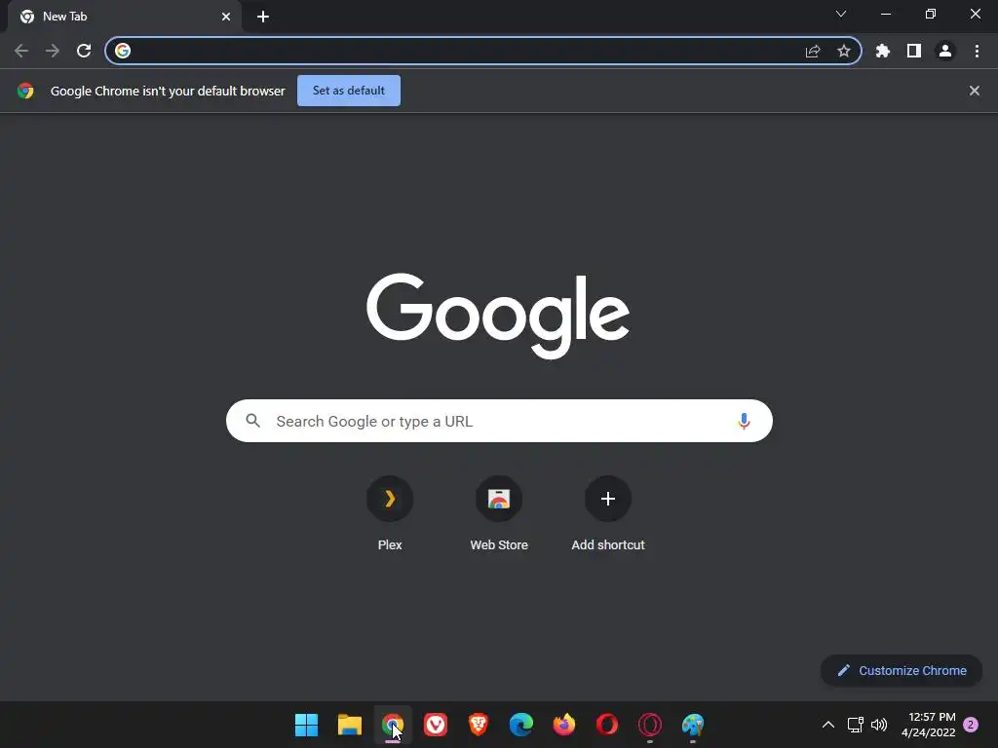Viewport: 998px width, 748px height.
Task: Open the network status icon
Action: click(855, 725)
